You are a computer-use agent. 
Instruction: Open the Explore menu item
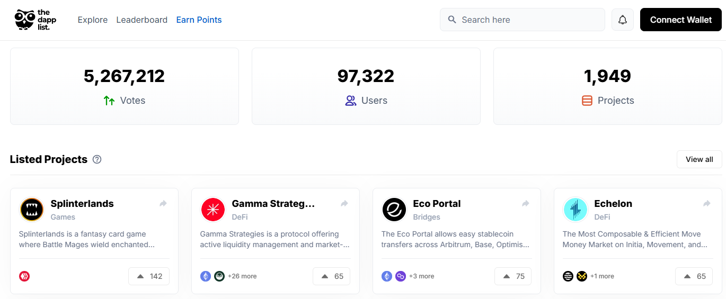pyautogui.click(x=93, y=20)
